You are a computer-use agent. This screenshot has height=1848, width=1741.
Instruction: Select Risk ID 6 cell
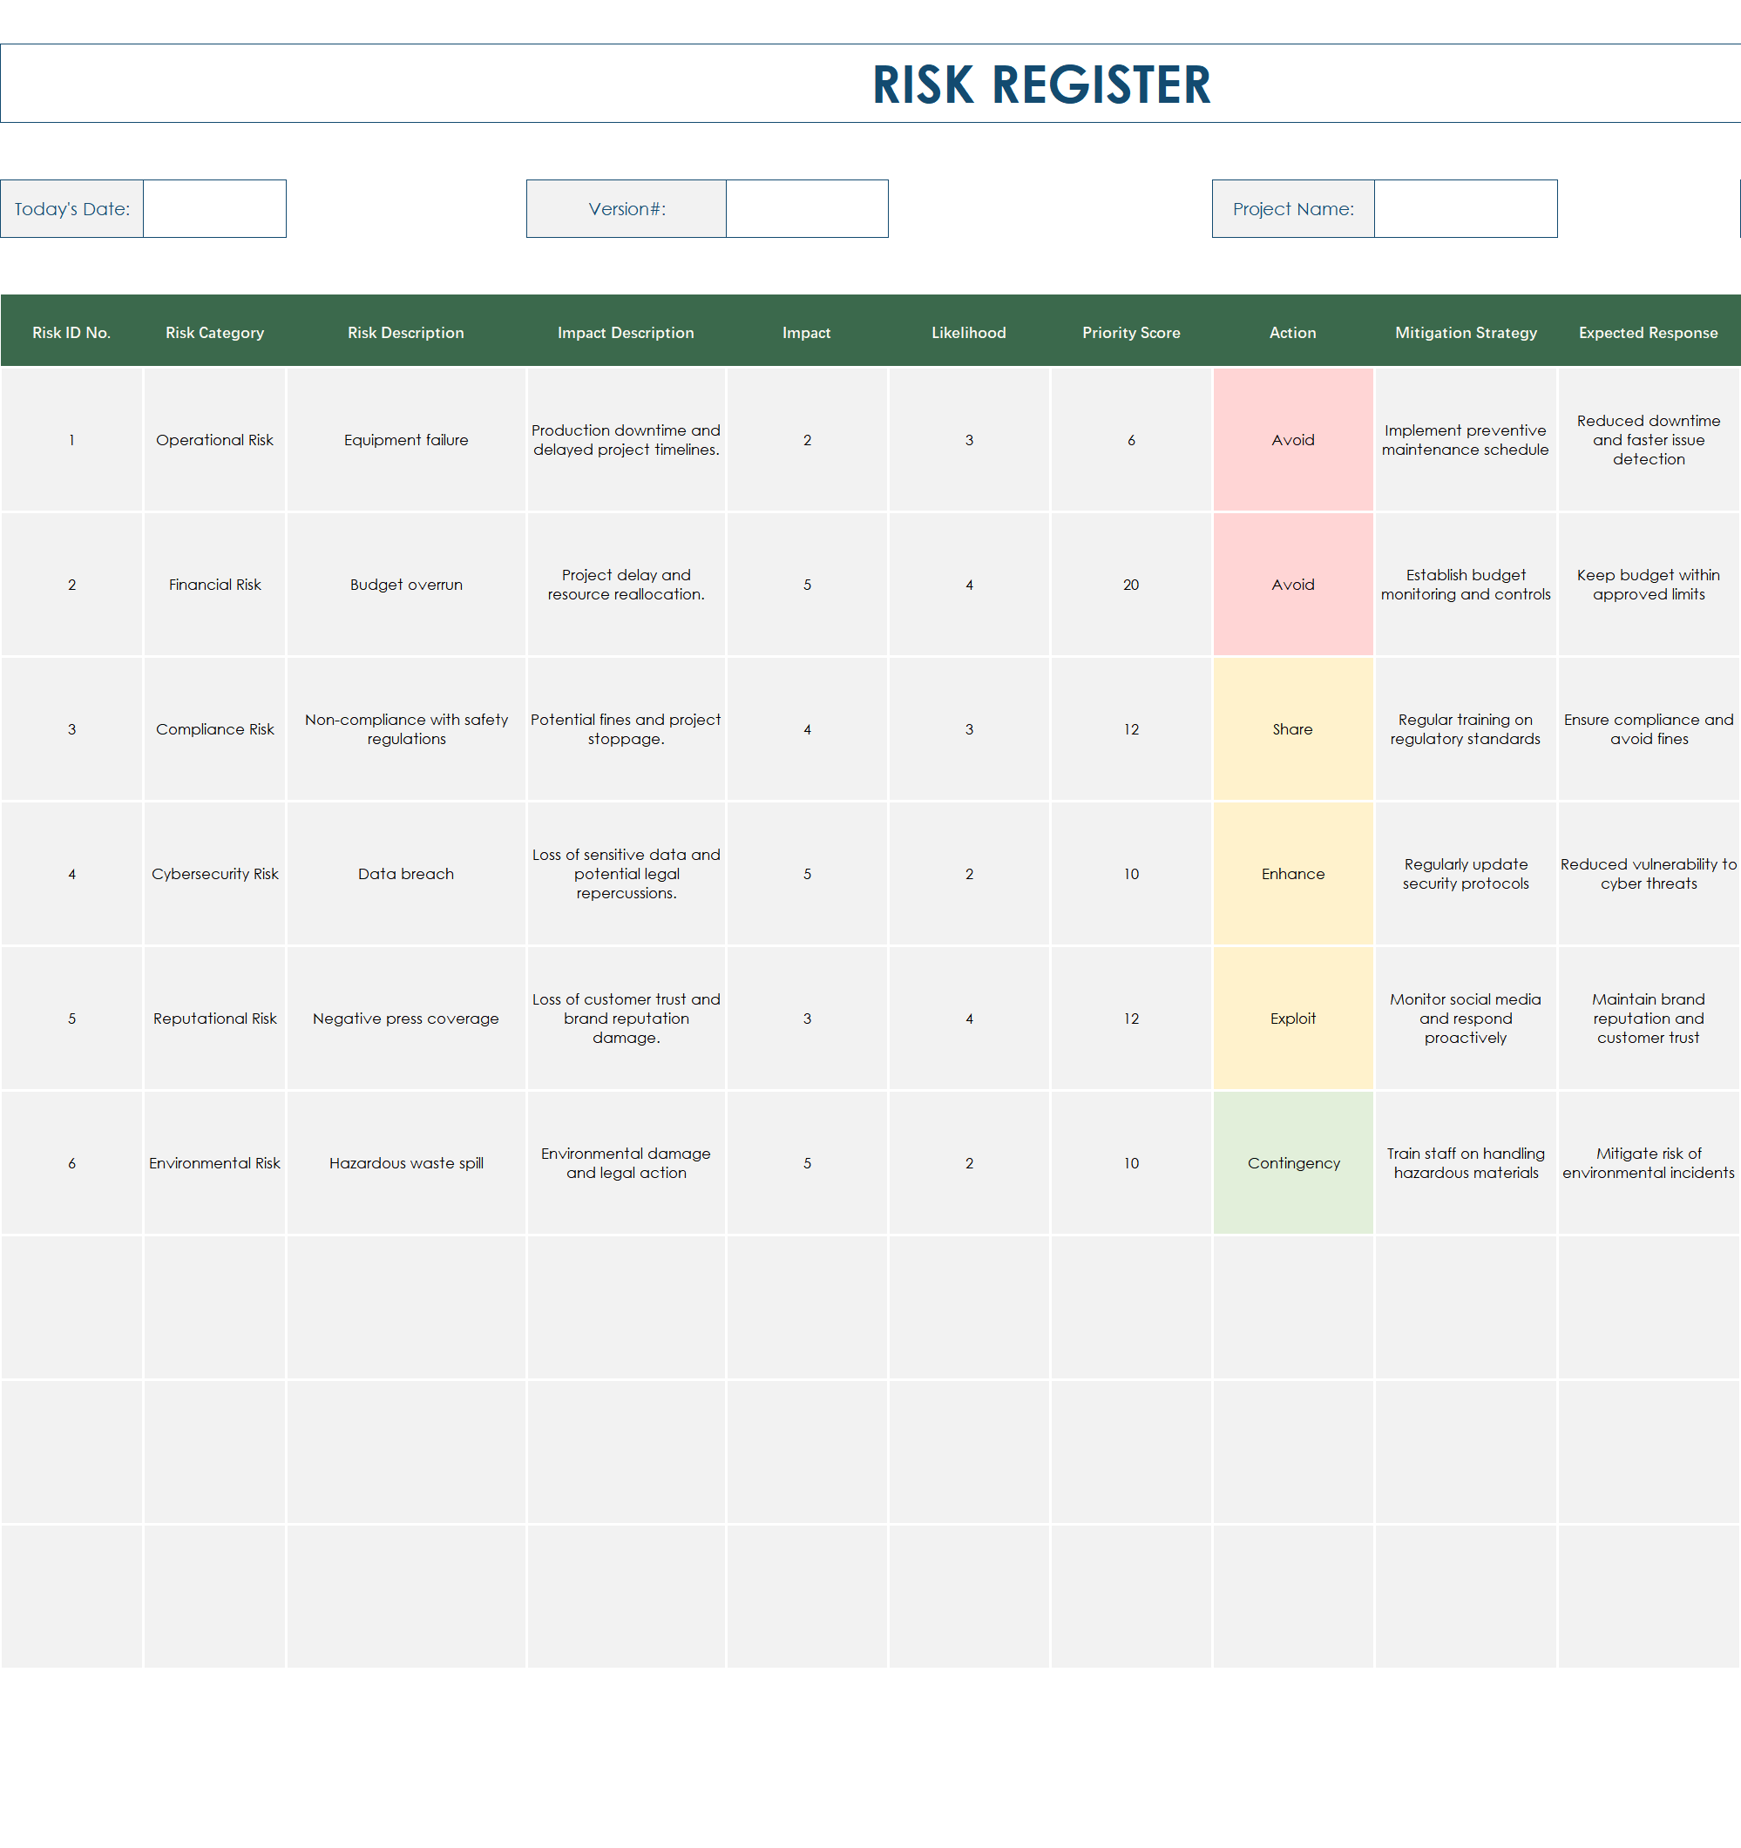[71, 1163]
